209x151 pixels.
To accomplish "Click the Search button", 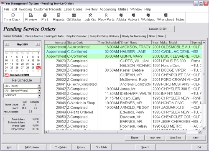I will click(145, 147).
